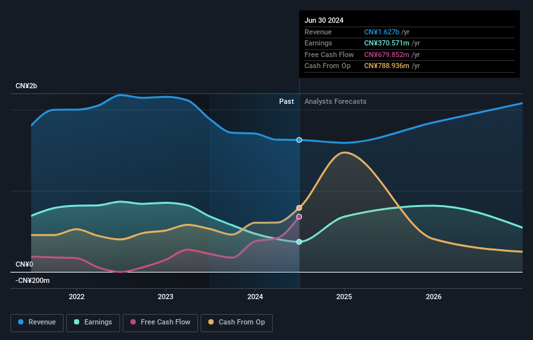Screen dimensions: 533x340
Task: Click the CN¥679.852m free cash flow value
Action: [386, 55]
